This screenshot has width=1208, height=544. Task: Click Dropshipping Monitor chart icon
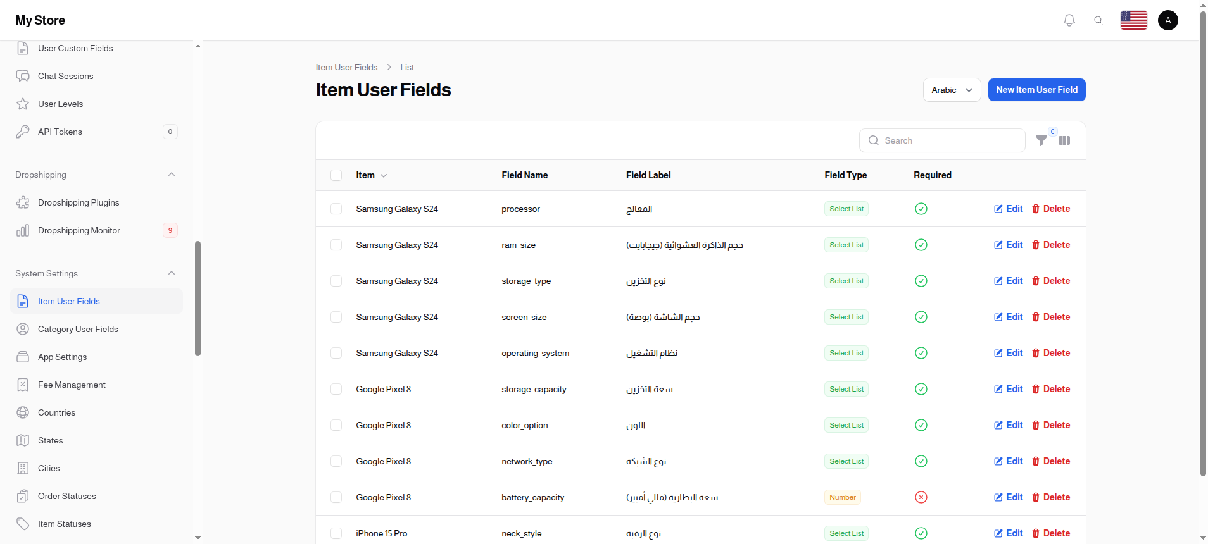23,230
